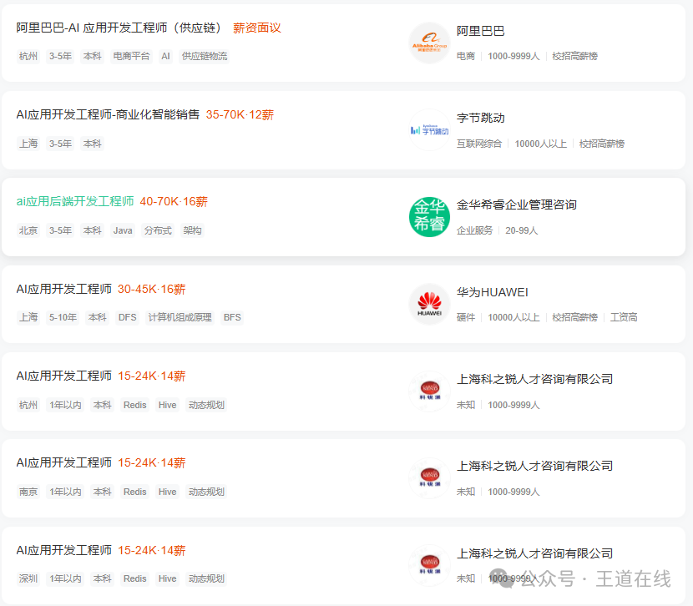This screenshot has height=606, width=693.
Task: Open job ai应用后端开发工程师
Action: [75, 202]
